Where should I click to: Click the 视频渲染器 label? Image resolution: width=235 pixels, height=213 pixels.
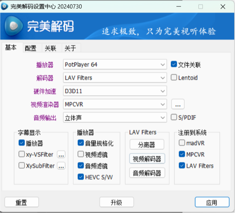45,104
